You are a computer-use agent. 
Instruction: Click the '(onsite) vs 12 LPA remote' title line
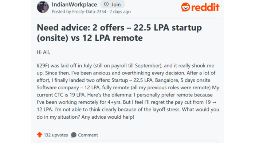(90, 38)
